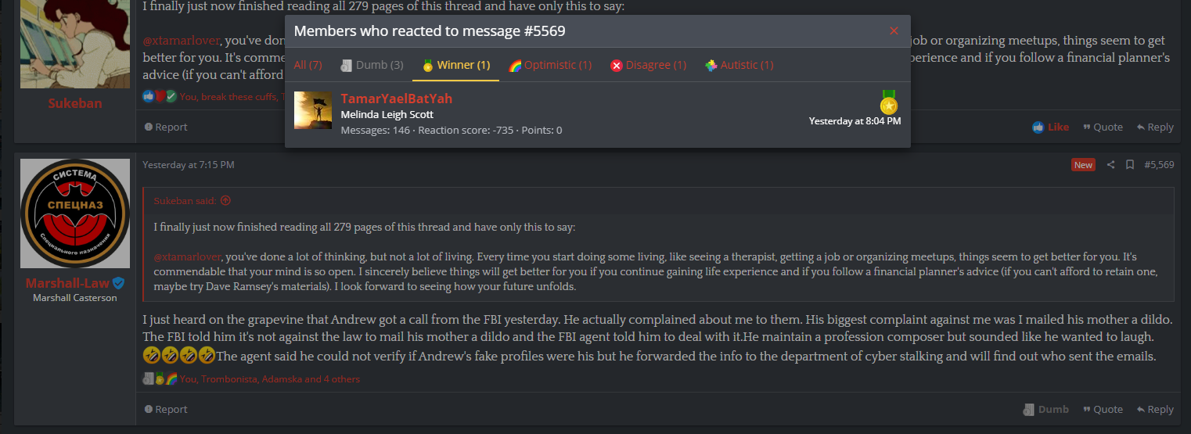The height and width of the screenshot is (434, 1191).
Task: Jump to quoted Sukeban post arrow icon
Action: [x=225, y=200]
